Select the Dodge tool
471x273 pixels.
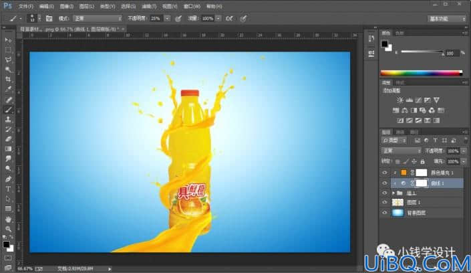coord(8,169)
